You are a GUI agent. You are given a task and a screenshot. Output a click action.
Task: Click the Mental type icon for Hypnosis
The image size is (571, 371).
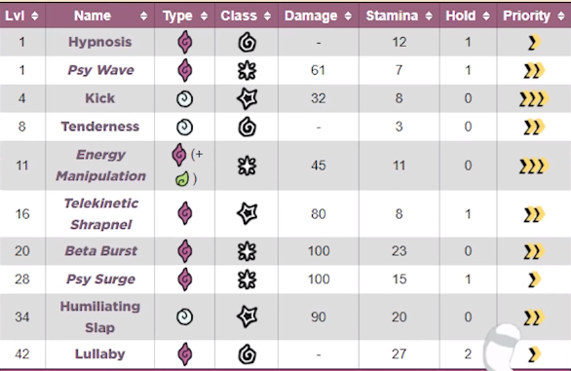click(x=184, y=42)
